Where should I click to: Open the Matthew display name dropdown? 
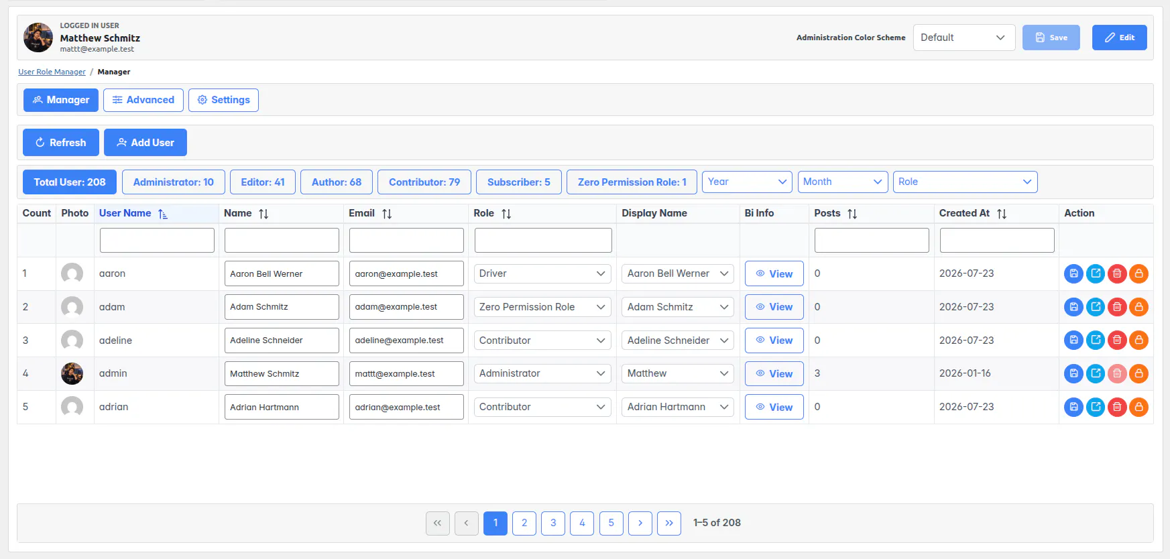click(678, 373)
